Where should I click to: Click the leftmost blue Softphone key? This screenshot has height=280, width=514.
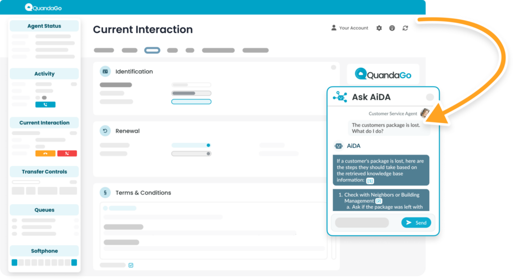[x=15, y=262]
